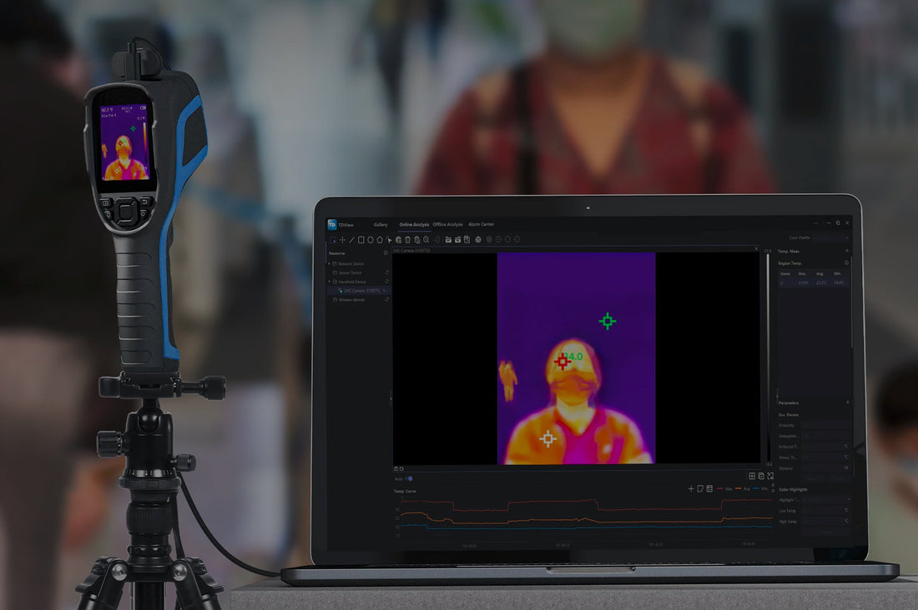Refresh the Sensor Device list
Viewport: 918px width, 610px height.
point(386,272)
